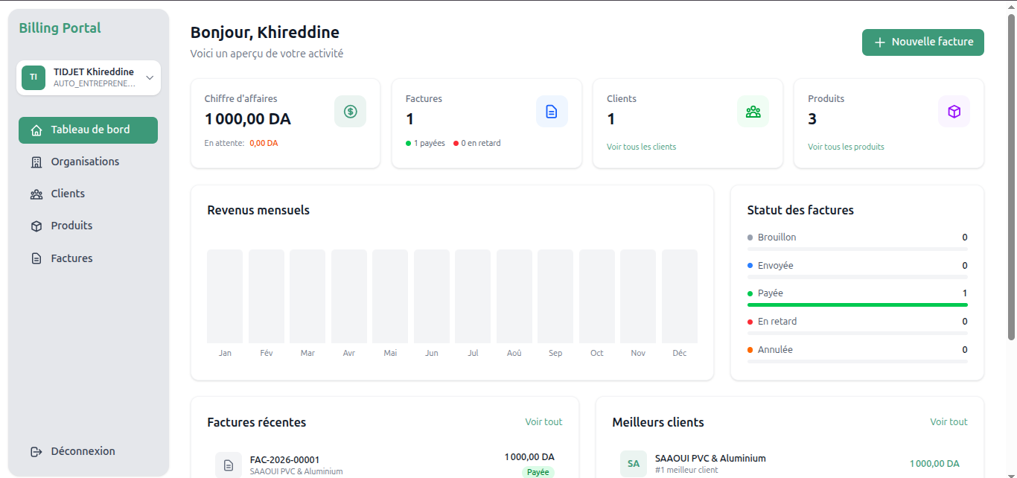1017x478 pixels.
Task: Select the Factures document icon in sidebar
Action: [x=36, y=257]
